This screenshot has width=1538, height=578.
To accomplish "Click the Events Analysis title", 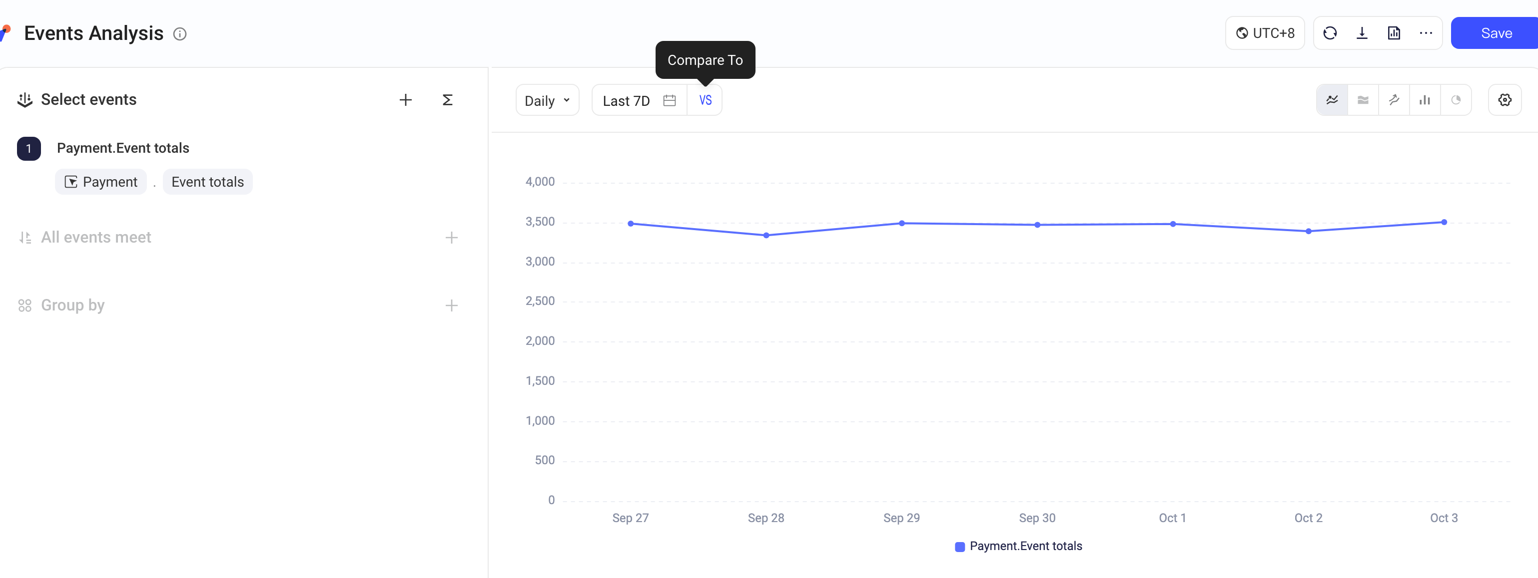I will [x=94, y=33].
